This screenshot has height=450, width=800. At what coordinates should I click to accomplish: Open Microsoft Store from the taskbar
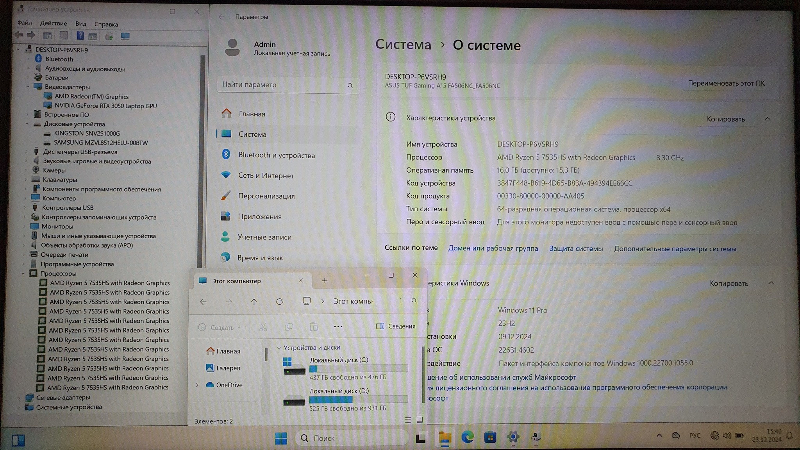tap(490, 437)
